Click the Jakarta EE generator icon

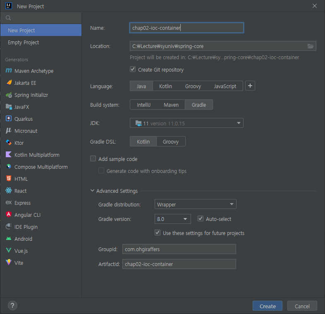pos(9,83)
